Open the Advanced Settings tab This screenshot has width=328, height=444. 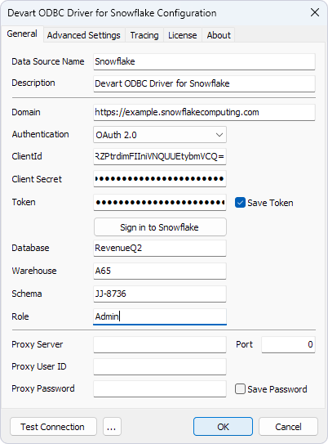(x=83, y=35)
